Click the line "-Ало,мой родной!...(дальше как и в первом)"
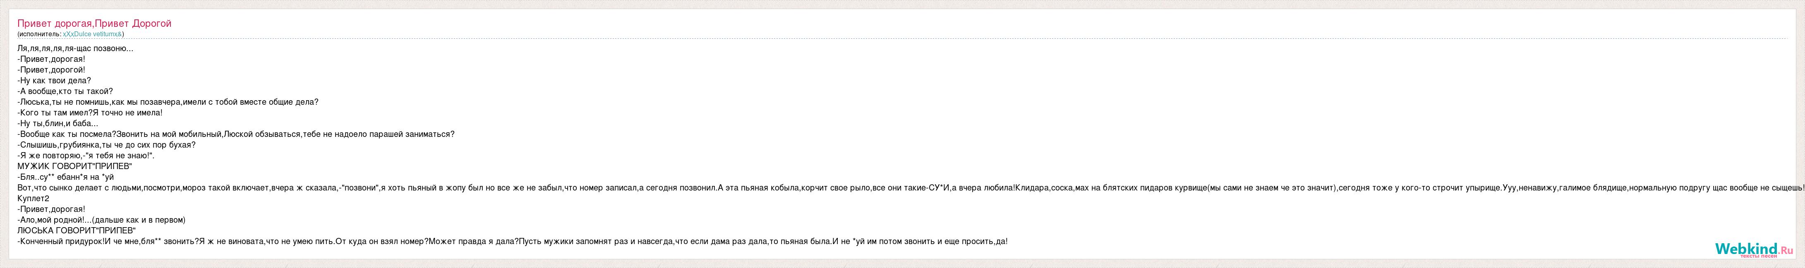 [x=101, y=220]
